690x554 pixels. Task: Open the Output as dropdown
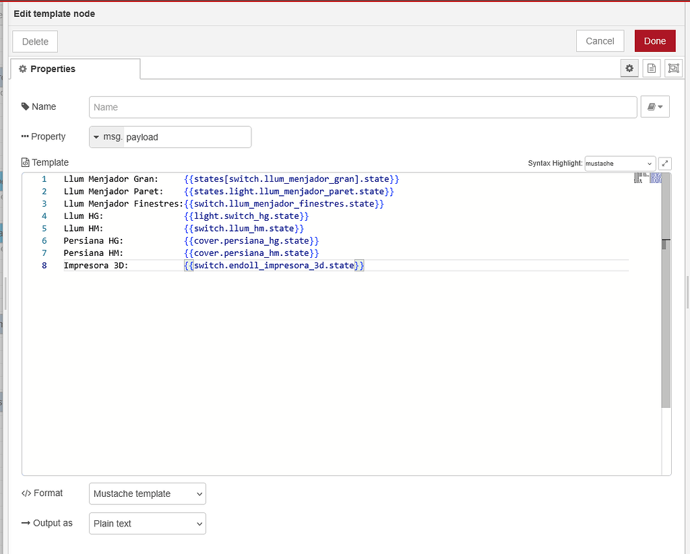pyautogui.click(x=147, y=523)
